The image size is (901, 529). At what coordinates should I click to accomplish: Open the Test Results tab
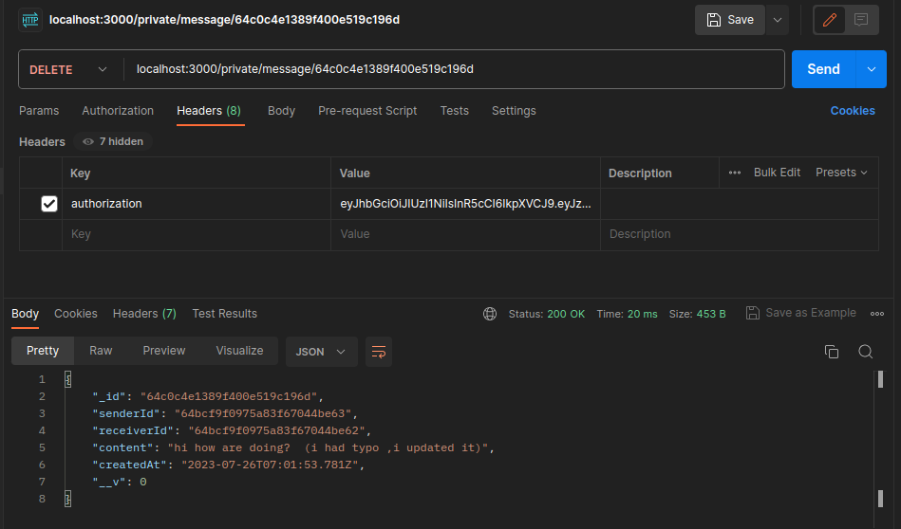(225, 314)
